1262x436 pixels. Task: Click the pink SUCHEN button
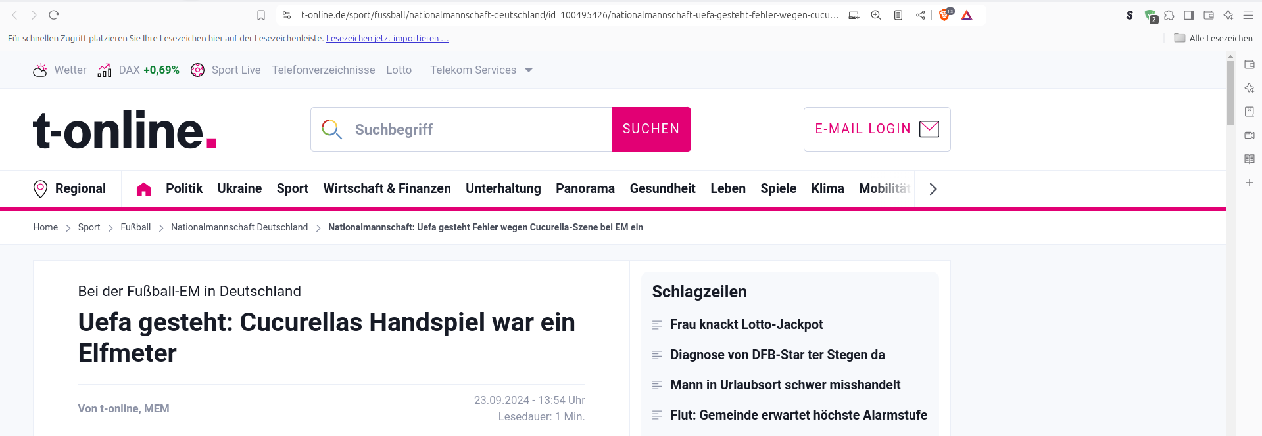pyautogui.click(x=651, y=129)
